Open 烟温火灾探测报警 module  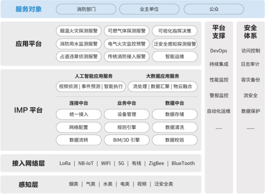pyautogui.click(x=79, y=31)
